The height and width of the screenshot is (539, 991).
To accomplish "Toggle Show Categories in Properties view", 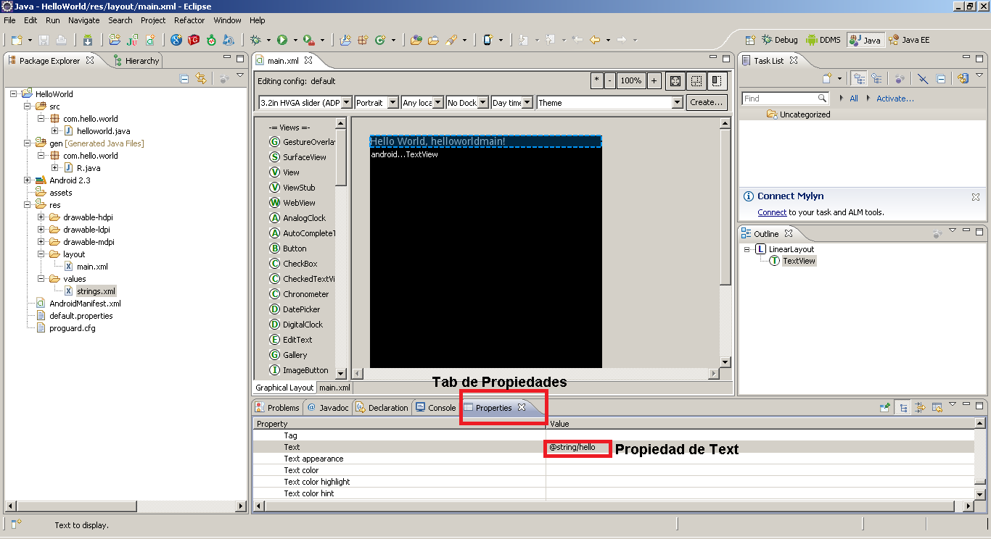I will click(x=902, y=407).
